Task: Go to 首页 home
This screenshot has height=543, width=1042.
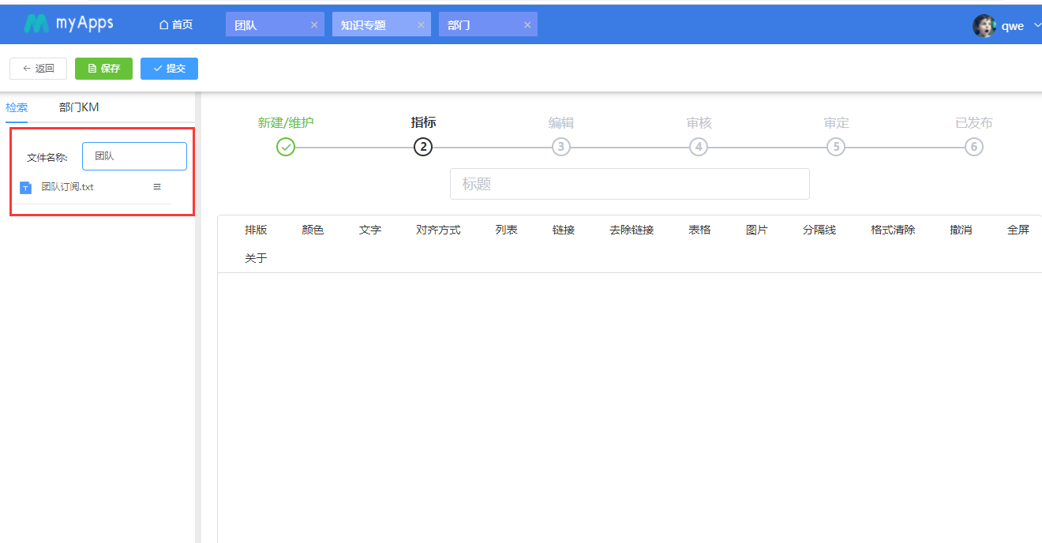Action: 176,24
